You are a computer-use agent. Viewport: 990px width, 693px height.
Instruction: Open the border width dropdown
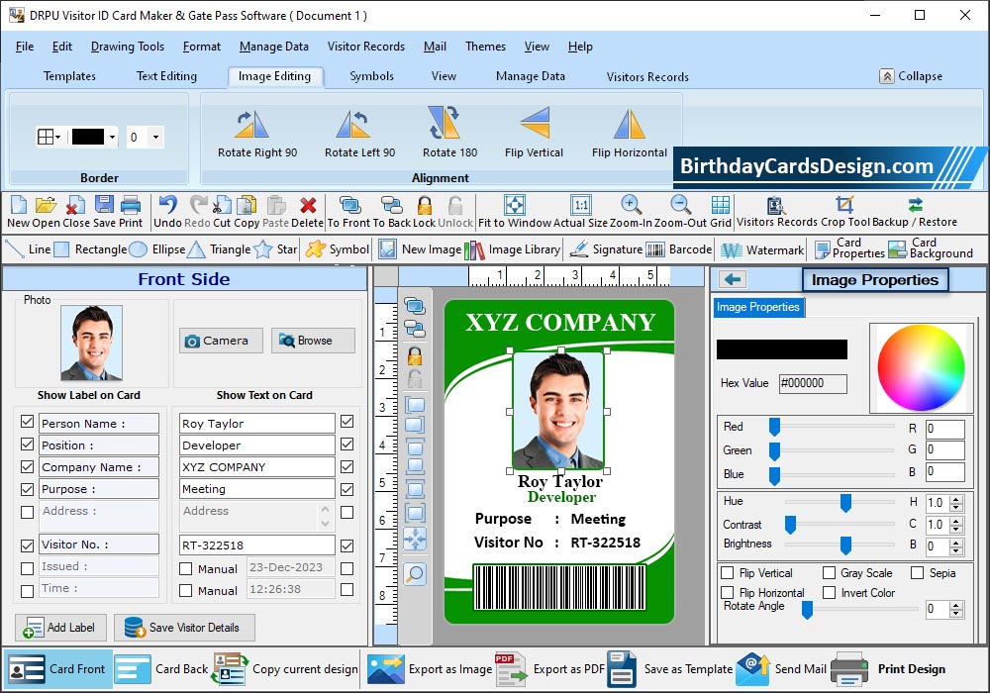[x=155, y=137]
